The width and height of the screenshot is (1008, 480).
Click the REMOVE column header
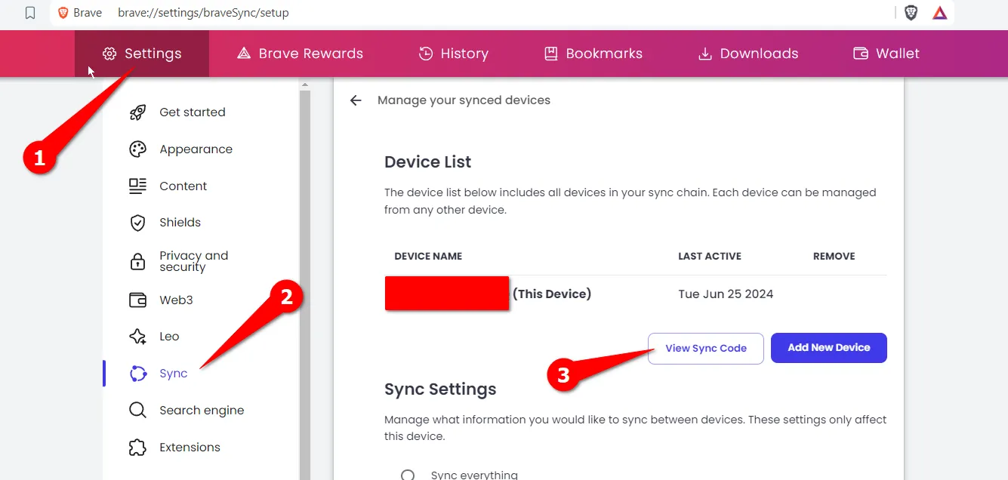[x=834, y=257]
